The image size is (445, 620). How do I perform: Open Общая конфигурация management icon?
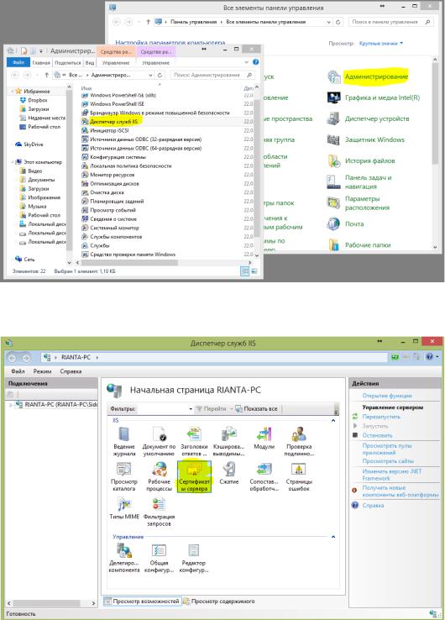tap(159, 558)
